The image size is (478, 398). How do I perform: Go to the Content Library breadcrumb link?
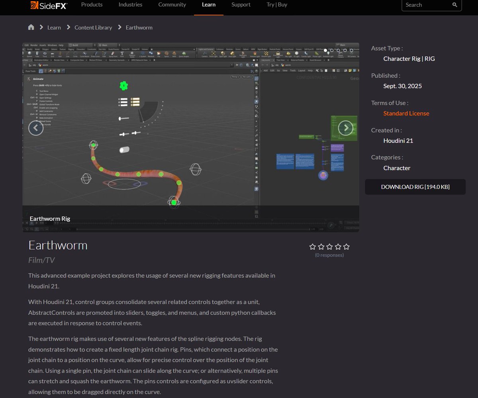tap(93, 27)
